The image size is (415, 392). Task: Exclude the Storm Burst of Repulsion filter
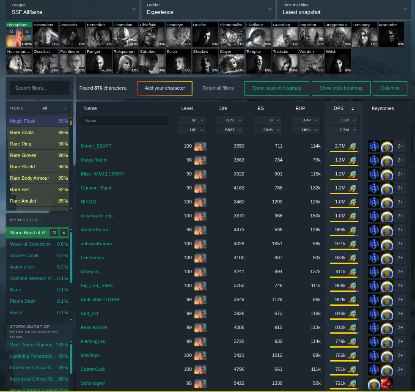point(54,233)
